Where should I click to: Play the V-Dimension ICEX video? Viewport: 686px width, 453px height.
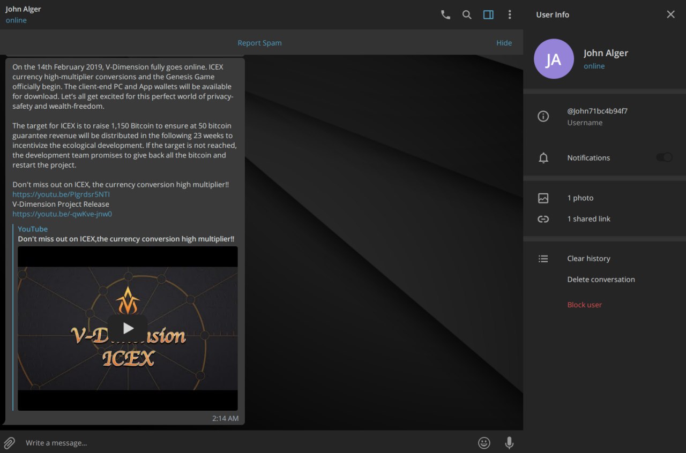(128, 328)
